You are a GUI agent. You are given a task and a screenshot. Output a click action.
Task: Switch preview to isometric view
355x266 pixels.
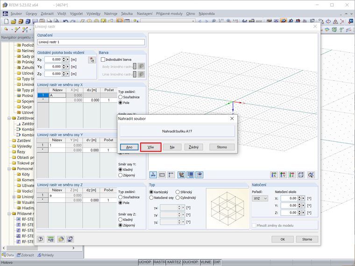301,175
